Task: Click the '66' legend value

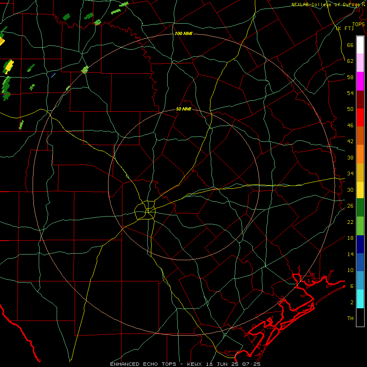Action: click(350, 45)
